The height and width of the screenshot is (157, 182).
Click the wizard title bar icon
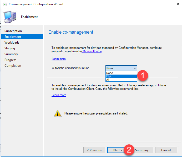5,4
